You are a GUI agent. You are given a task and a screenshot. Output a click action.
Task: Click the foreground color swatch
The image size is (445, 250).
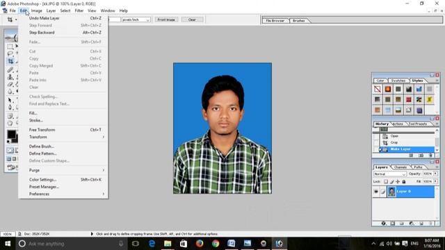click(11, 134)
